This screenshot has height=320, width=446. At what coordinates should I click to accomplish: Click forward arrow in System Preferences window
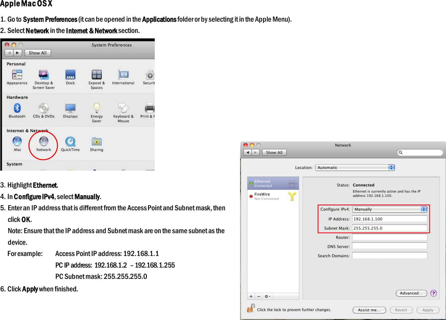coord(18,53)
